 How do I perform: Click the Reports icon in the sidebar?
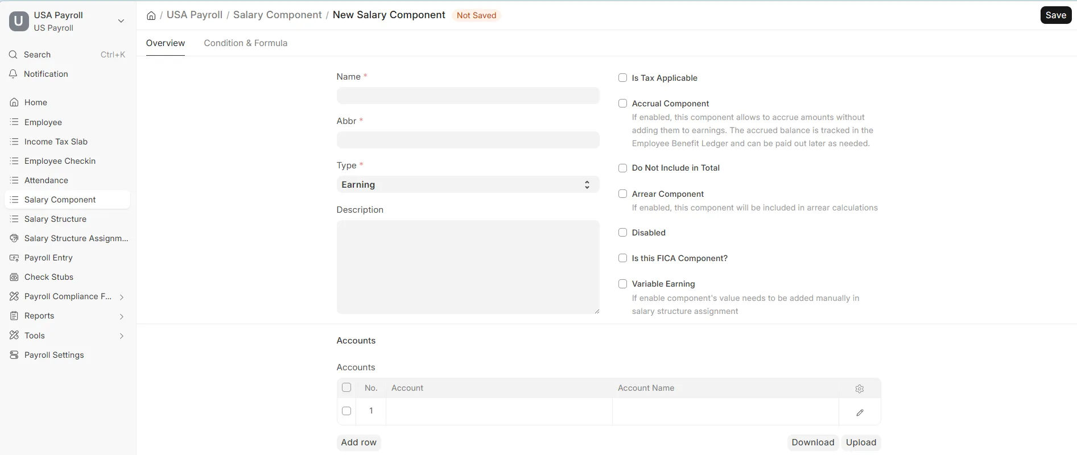click(x=14, y=316)
